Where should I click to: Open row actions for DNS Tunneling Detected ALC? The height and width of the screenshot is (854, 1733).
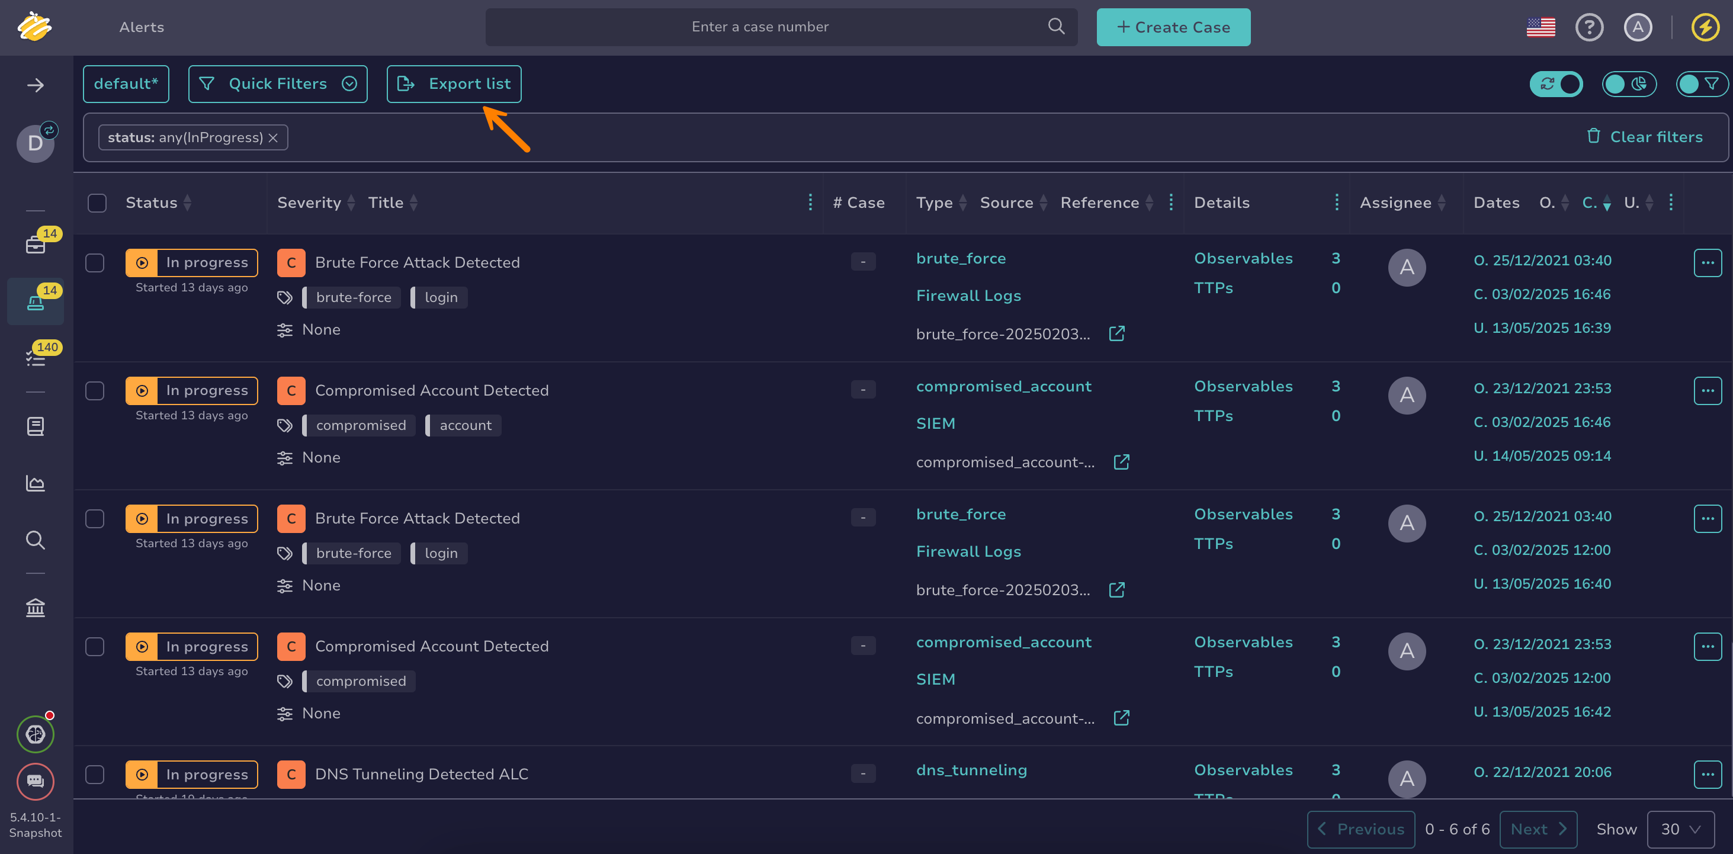point(1708,774)
